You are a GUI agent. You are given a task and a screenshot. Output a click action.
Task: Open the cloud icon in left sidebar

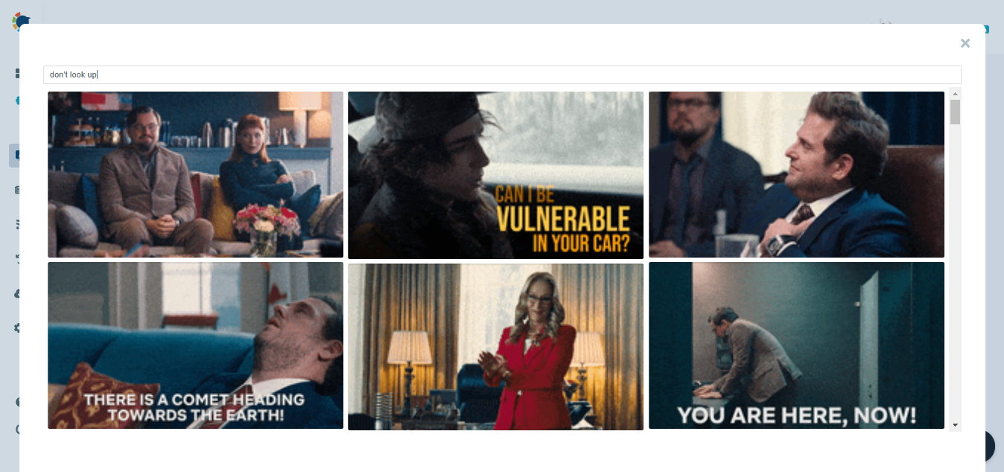pyautogui.click(x=16, y=293)
